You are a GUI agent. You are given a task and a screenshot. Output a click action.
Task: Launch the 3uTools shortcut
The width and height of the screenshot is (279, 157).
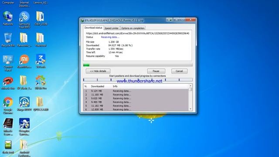[41, 61]
